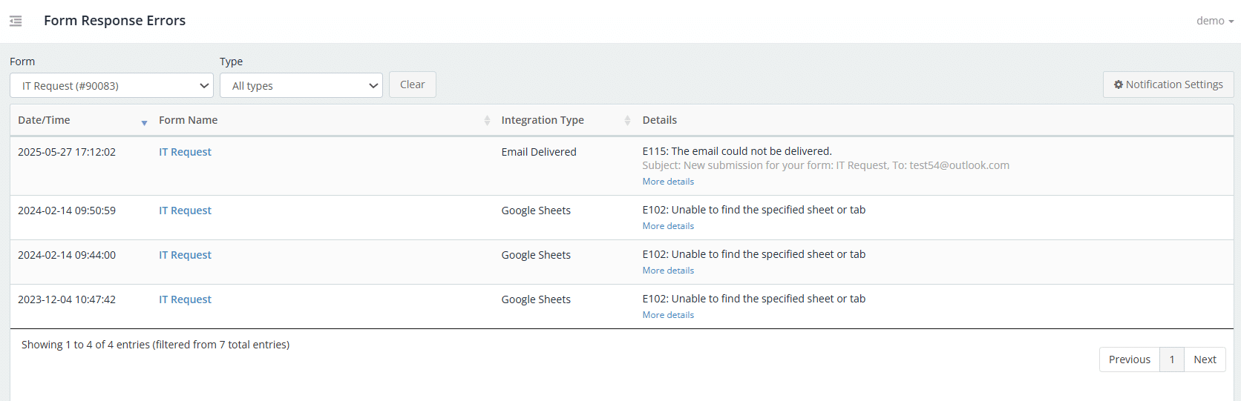Go to the Previous page
1241x401 pixels.
pyautogui.click(x=1130, y=359)
